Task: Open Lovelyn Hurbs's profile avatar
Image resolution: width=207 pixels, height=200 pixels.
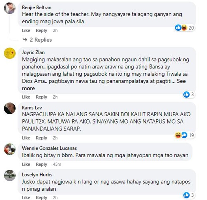Action: [10, 175]
